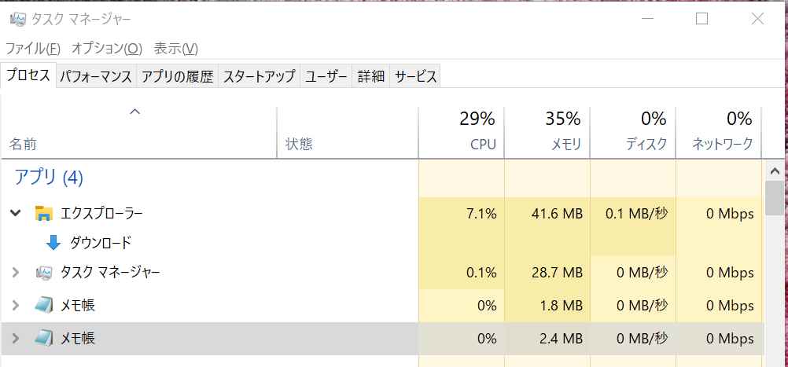Open the ファイル menu
788x367 pixels.
pos(33,48)
